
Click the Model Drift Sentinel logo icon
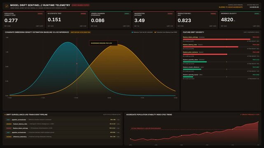pyautogui.click(x=7, y=6)
